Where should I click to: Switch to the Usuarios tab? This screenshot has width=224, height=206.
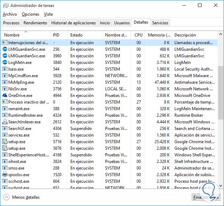(x=122, y=23)
